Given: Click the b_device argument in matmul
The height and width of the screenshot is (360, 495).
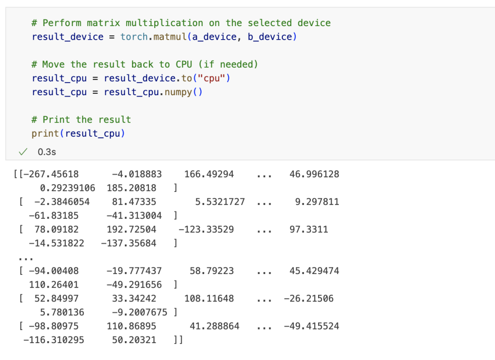Looking at the screenshot, I should pyautogui.click(x=270, y=37).
